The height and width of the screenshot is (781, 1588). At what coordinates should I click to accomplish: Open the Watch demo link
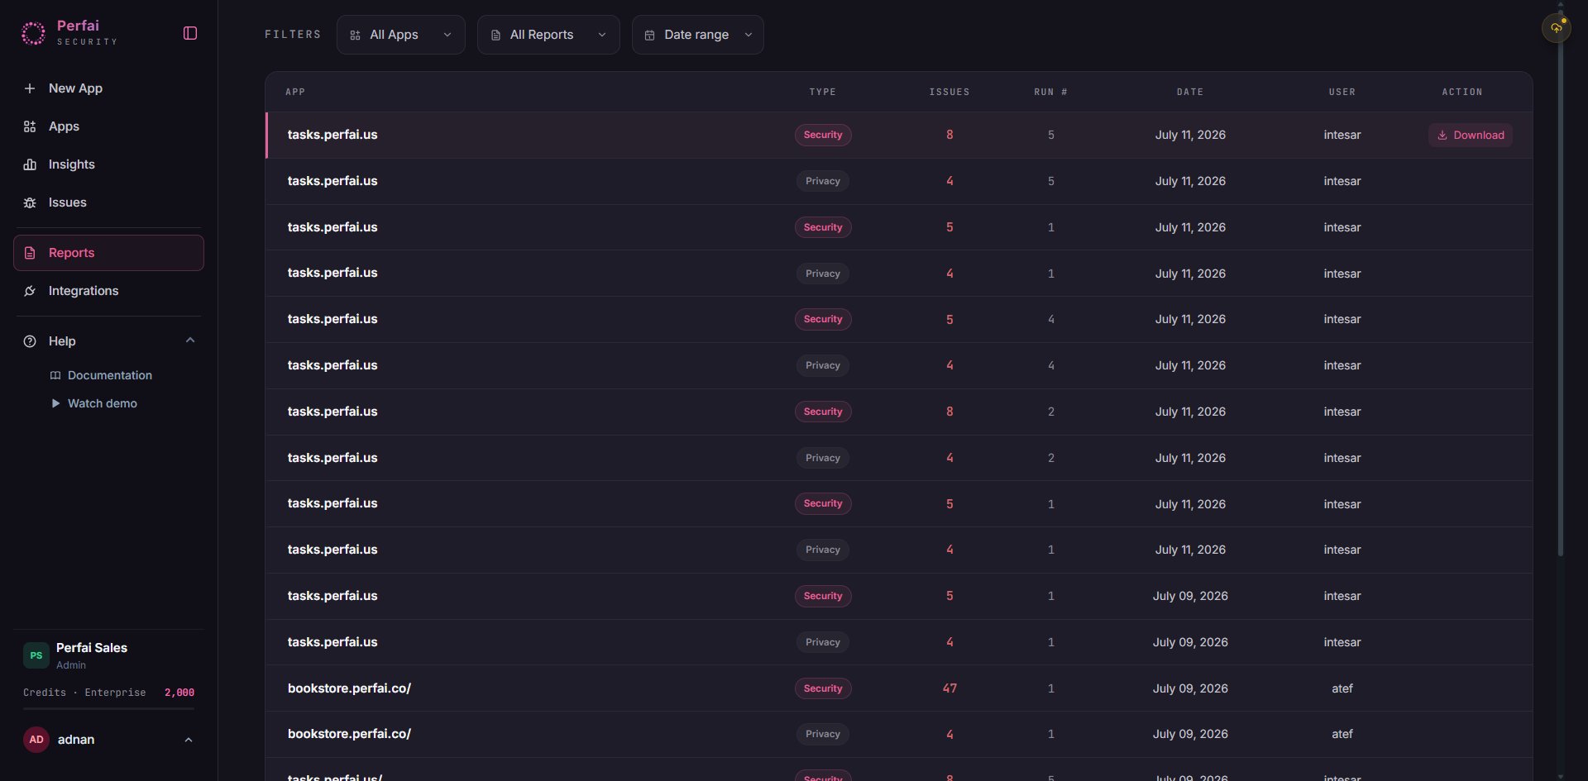pyautogui.click(x=103, y=403)
